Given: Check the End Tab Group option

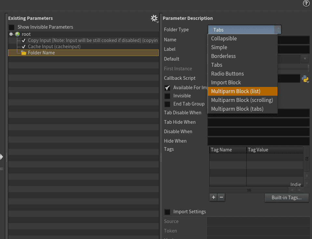Looking at the screenshot, I should (x=167, y=104).
